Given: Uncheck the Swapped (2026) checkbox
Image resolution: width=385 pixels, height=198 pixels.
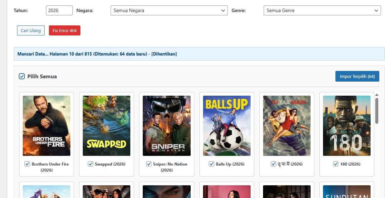Looking at the screenshot, I should click(x=90, y=164).
